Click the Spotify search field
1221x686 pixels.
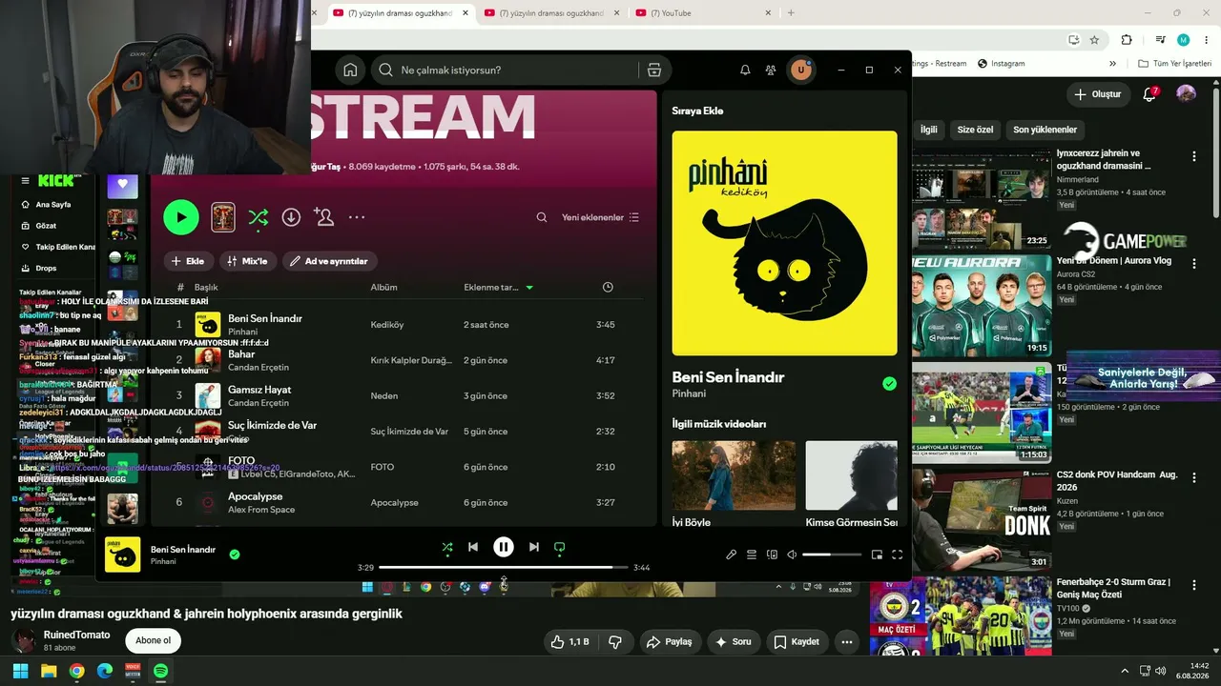pos(504,70)
